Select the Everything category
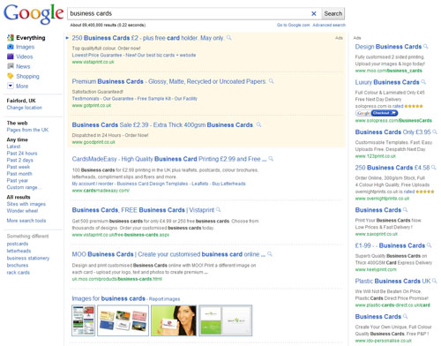Viewport: 441px width, 346px height. 31,38
